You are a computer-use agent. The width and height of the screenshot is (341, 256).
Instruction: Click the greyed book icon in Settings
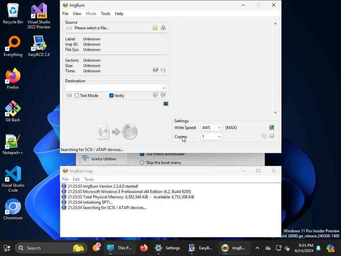272,136
